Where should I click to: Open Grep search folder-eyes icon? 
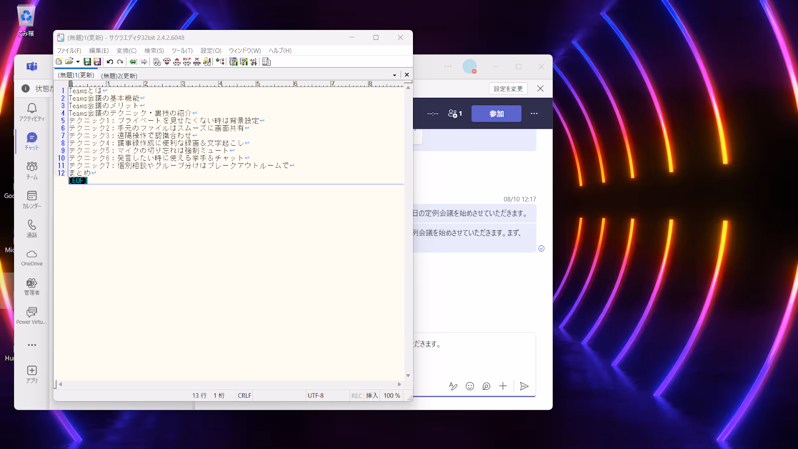tap(206, 62)
